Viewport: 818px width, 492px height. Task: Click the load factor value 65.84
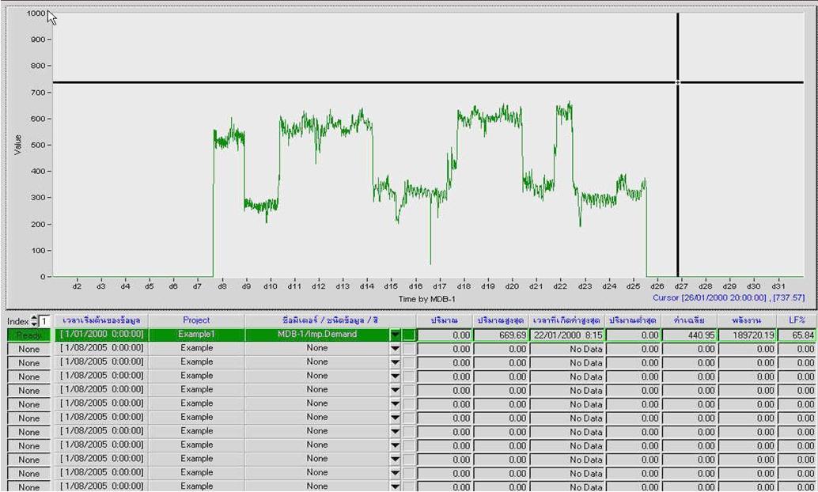pyautogui.click(x=797, y=335)
